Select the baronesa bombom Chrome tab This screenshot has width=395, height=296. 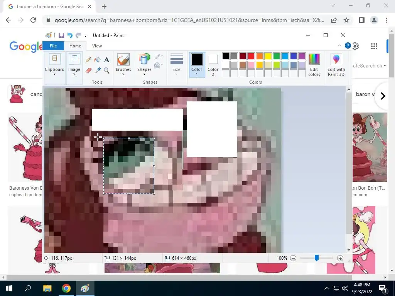point(49,7)
